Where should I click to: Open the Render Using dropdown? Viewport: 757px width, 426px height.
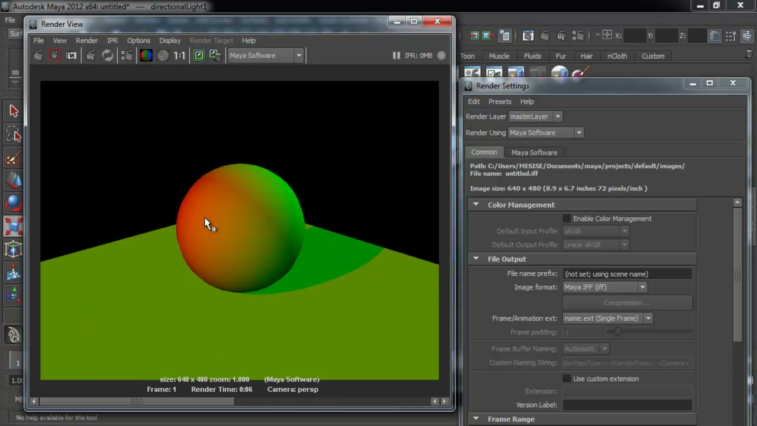coord(545,133)
